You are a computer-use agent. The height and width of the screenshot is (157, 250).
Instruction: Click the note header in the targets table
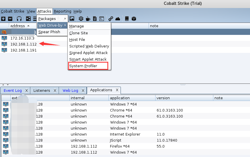tap(199, 26)
